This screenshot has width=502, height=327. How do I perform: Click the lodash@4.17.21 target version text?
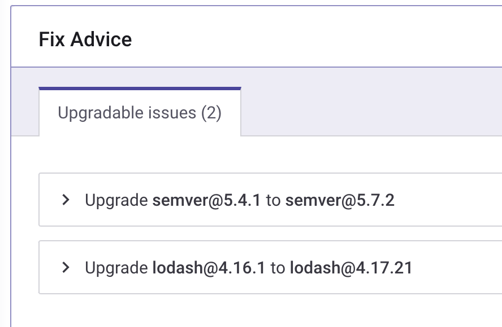tap(351, 268)
